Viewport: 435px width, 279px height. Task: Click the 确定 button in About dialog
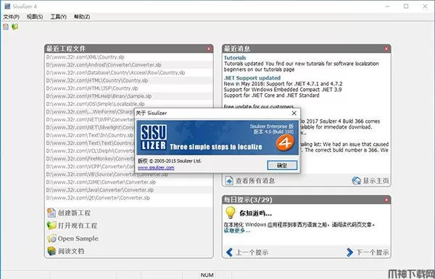pos(282,166)
